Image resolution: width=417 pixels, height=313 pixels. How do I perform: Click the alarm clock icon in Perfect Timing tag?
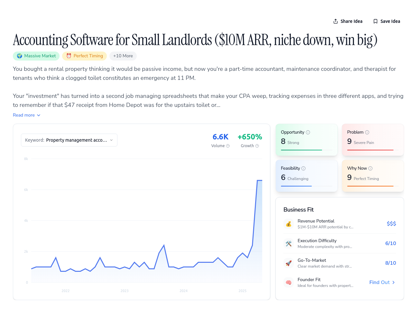[x=69, y=56]
